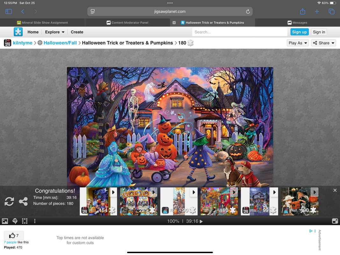The height and width of the screenshot is (255, 340).
Task: Go to the Home menu item
Action: (33, 32)
